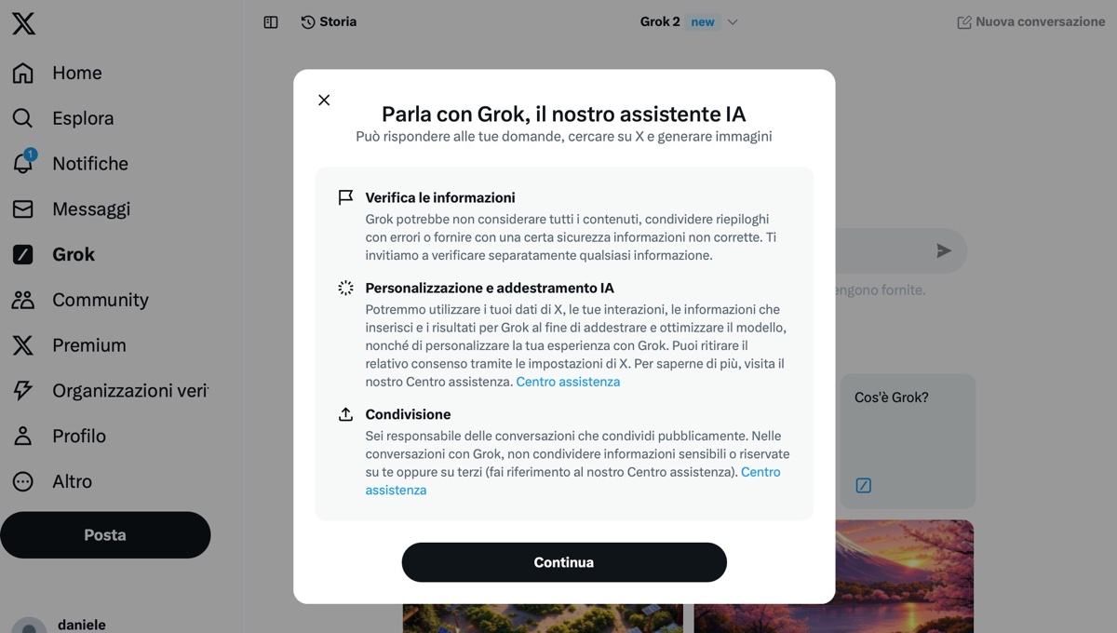Open Premium in the sidebar
The height and width of the screenshot is (633, 1117).
pyautogui.click(x=70, y=345)
